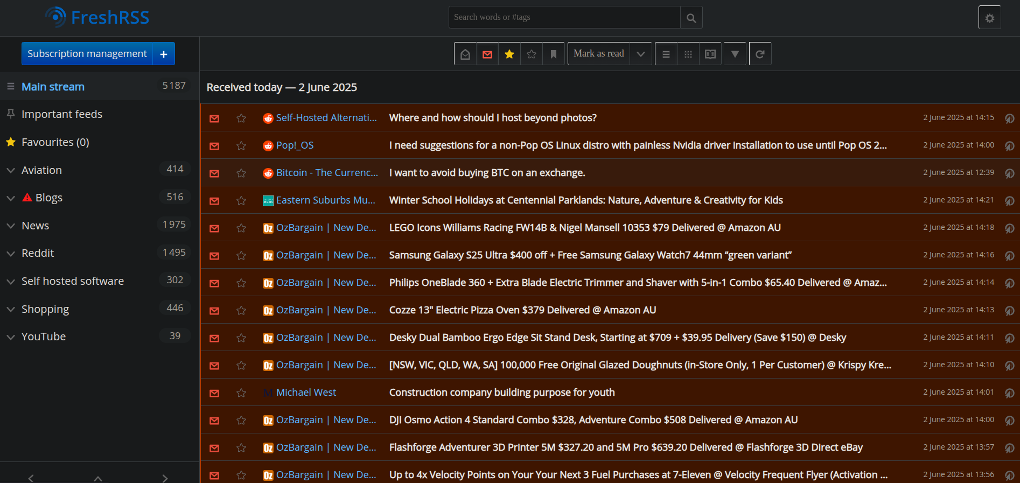Viewport: 1020px width, 483px height.
Task: Toggle show read articles filter
Action: click(x=465, y=54)
